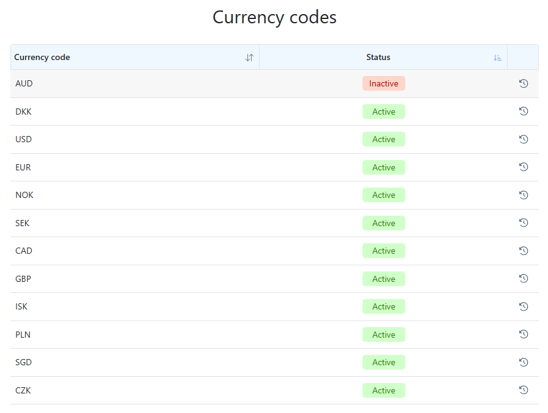The width and height of the screenshot is (548, 413).
Task: Select the ISK currency code cell
Action: tap(135, 307)
